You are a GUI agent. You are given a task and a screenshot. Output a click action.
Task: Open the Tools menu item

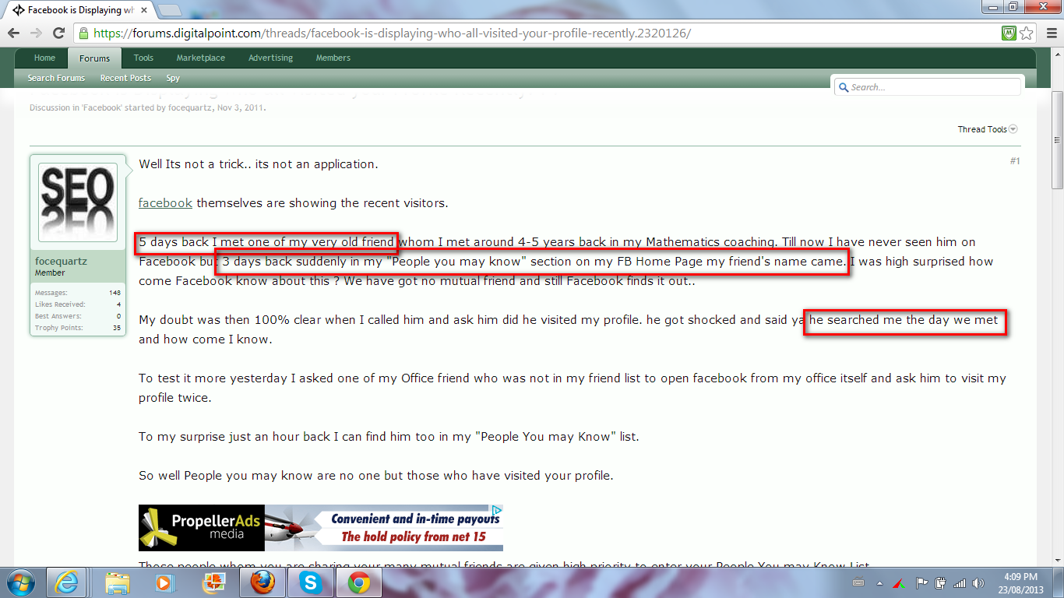(143, 58)
